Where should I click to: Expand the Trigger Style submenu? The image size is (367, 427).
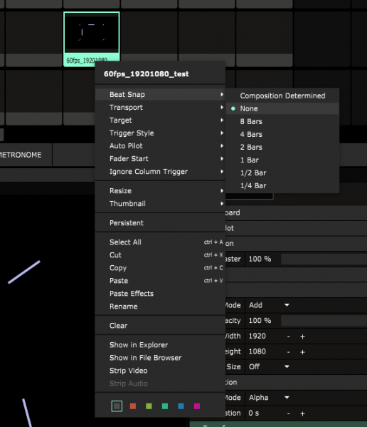(x=160, y=133)
